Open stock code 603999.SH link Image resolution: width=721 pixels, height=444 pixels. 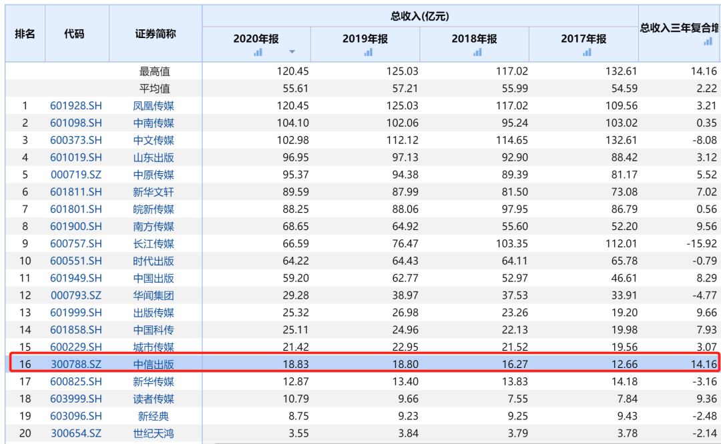[x=76, y=399]
